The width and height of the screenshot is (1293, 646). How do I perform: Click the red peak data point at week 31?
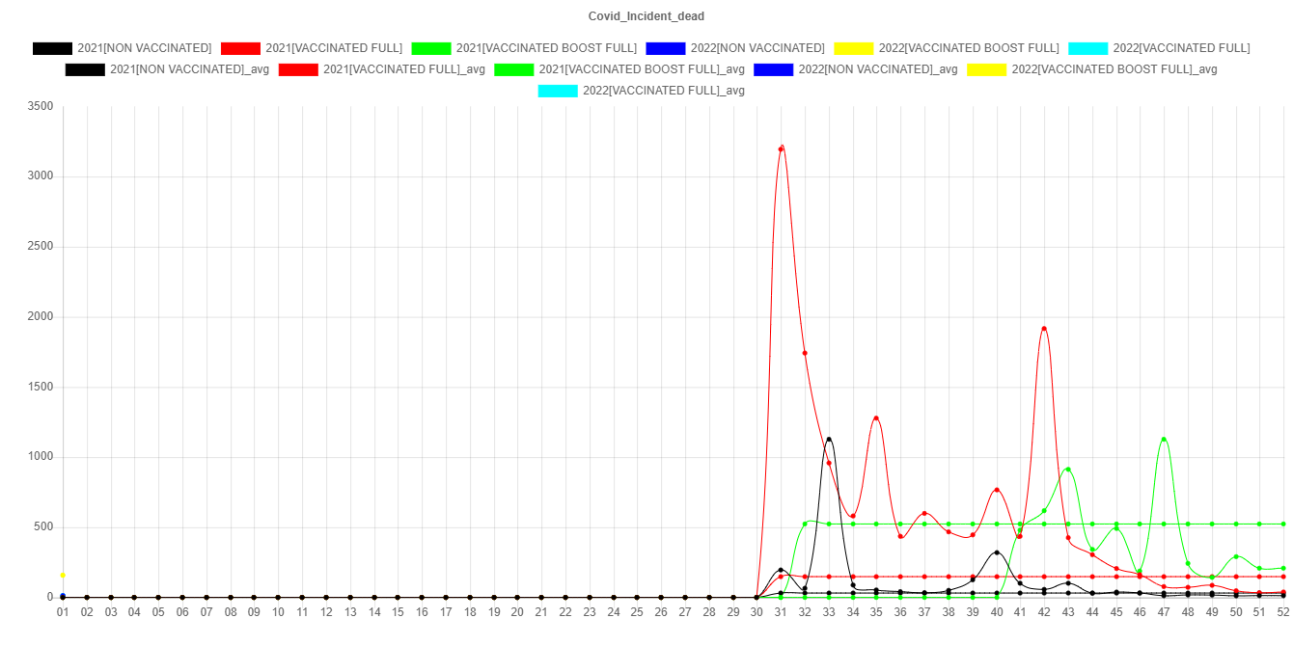(x=782, y=148)
